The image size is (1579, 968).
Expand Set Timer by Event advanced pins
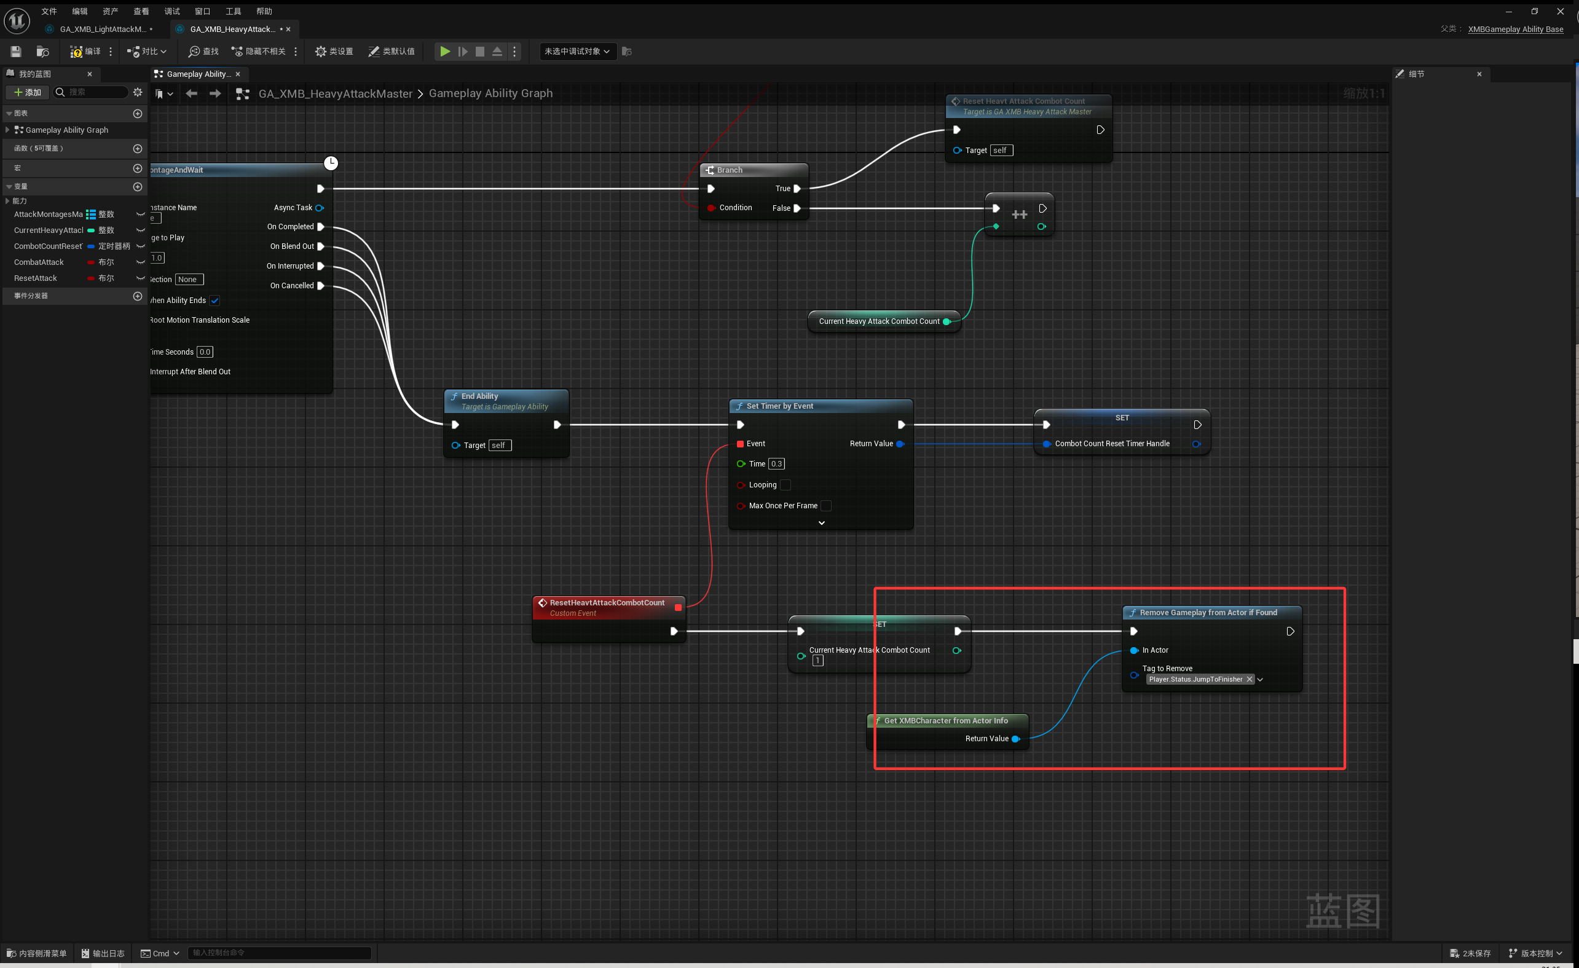(x=821, y=523)
